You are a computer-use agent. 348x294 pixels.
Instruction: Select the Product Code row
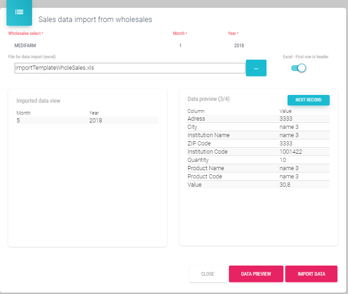coord(258,177)
